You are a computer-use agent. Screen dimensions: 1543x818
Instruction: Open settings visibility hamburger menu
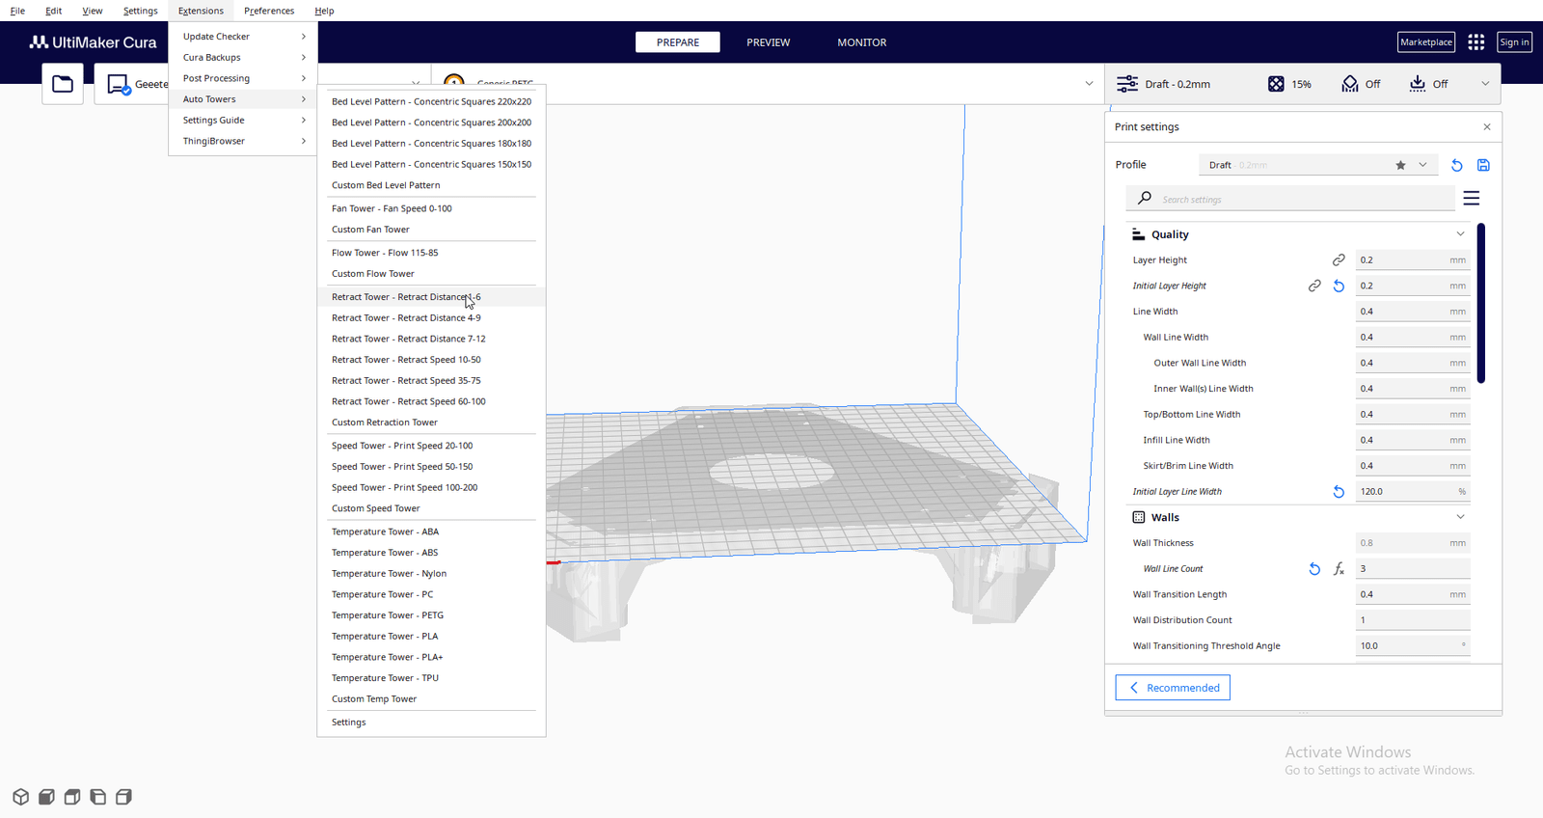click(1471, 199)
